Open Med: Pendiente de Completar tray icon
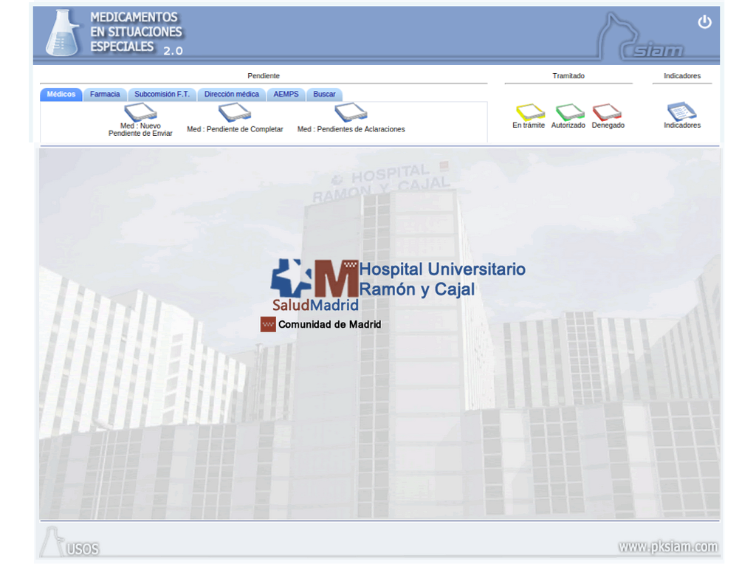This screenshot has width=756, height=567. 235,112
